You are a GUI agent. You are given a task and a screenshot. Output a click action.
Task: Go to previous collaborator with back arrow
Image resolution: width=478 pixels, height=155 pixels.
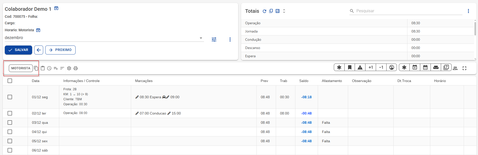tap(39, 50)
